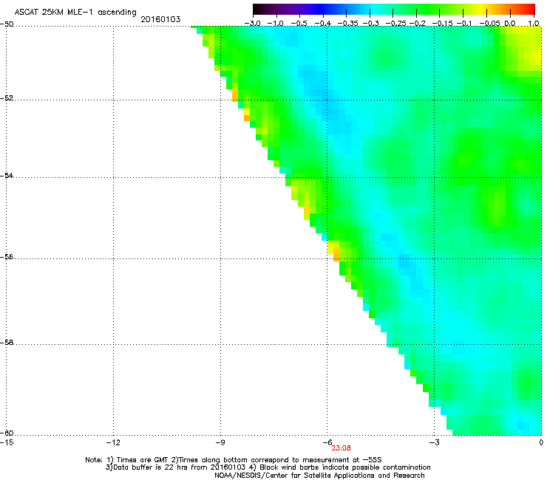
Task: Click the longitude label 0
Action: pyautogui.click(x=541, y=442)
